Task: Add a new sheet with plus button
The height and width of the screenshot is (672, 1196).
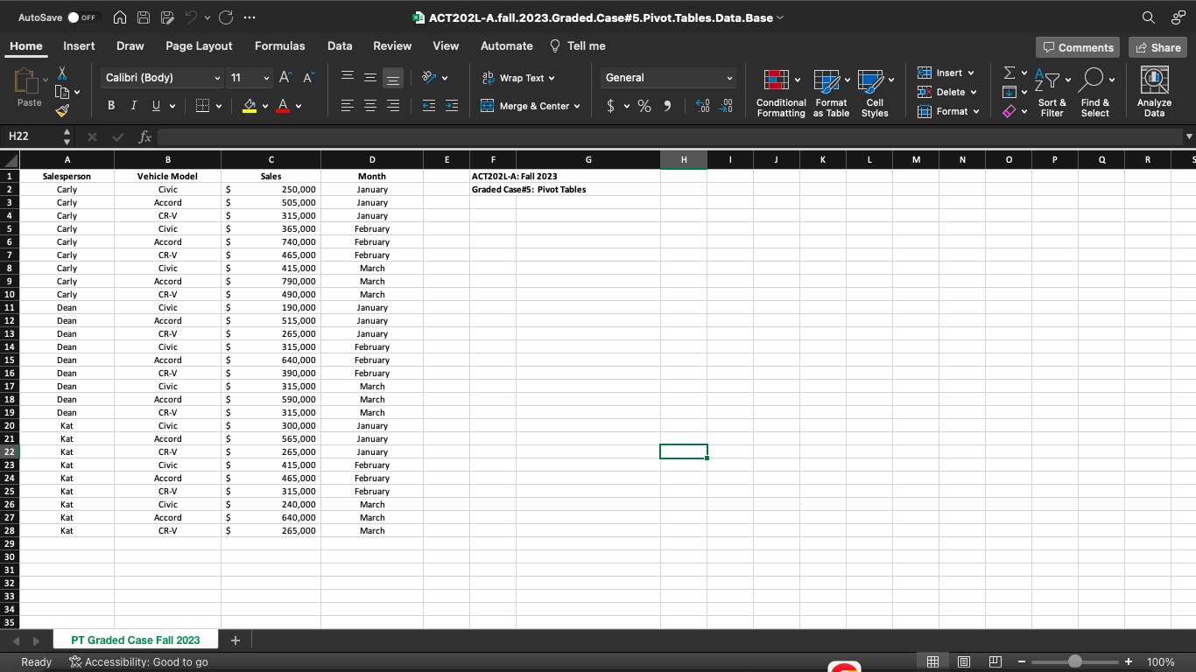Action: click(x=236, y=640)
